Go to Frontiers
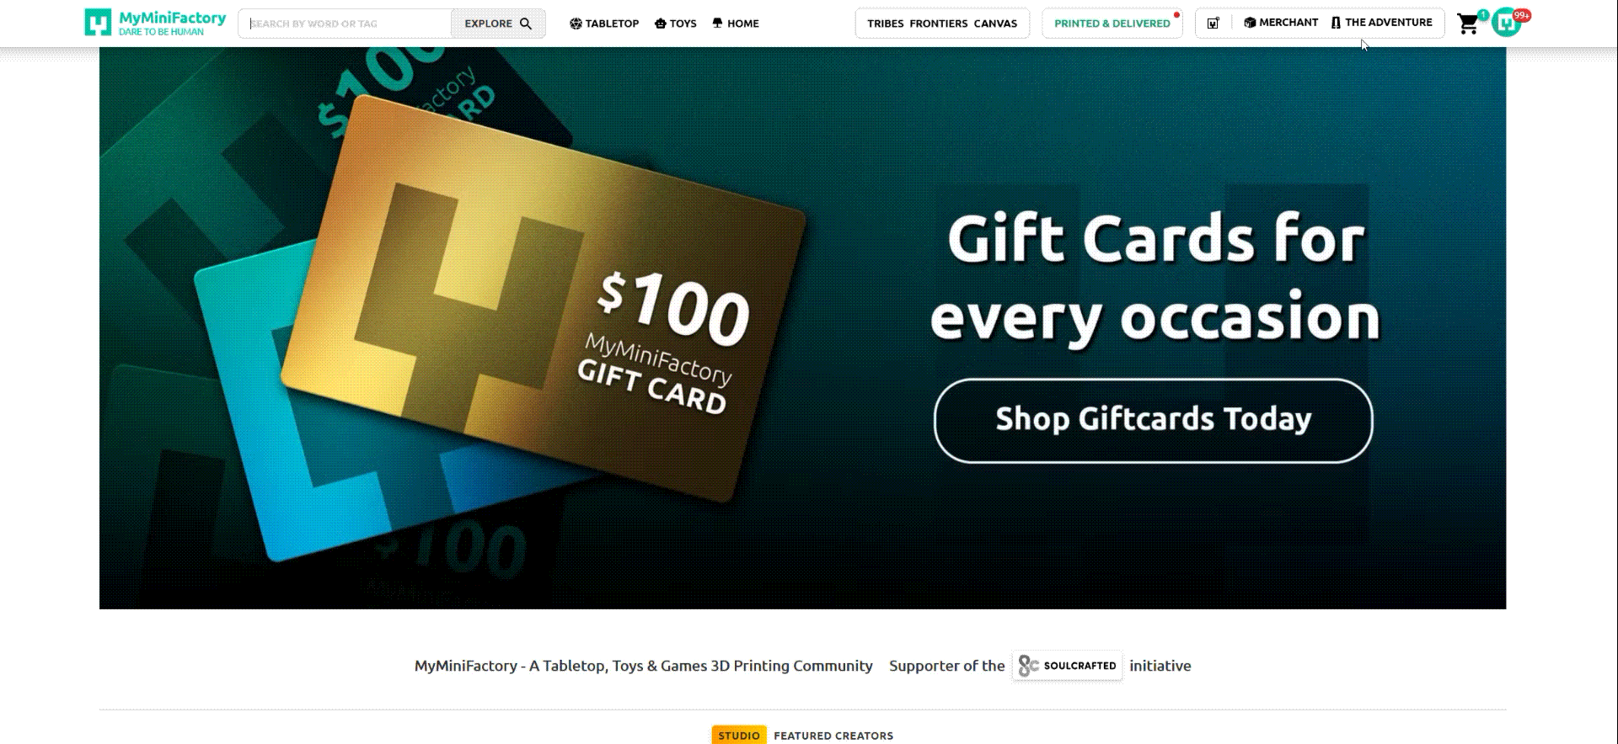 pyautogui.click(x=939, y=24)
